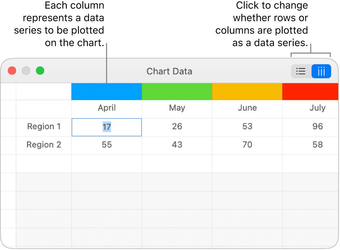This screenshot has height=250, width=340.
Task: Select the cell with value 55
Action: [106, 145]
